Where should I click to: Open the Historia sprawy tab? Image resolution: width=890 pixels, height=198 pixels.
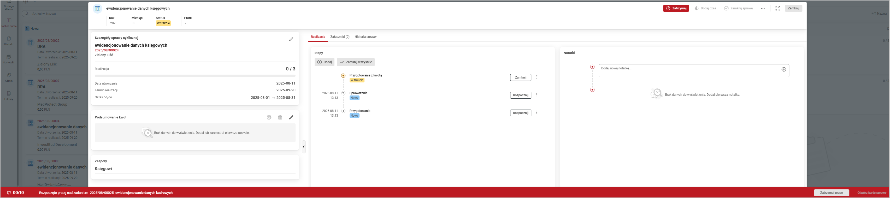pos(365,37)
